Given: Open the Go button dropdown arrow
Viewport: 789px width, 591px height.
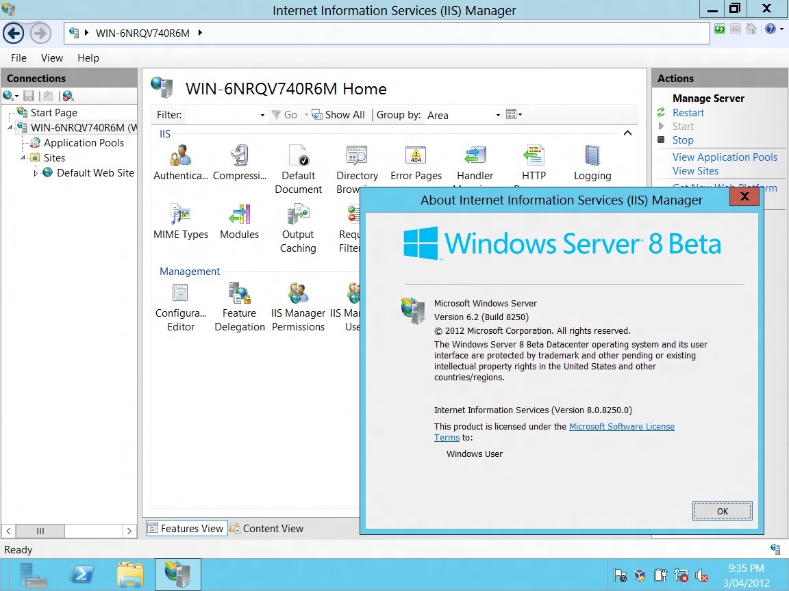Looking at the screenshot, I should tap(306, 115).
